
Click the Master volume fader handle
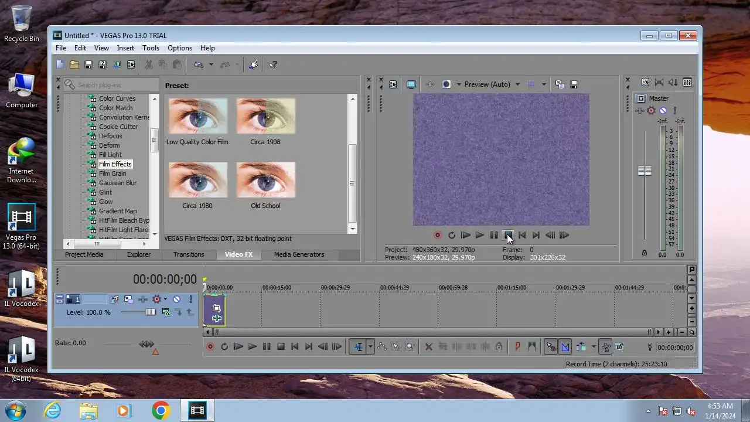click(645, 171)
